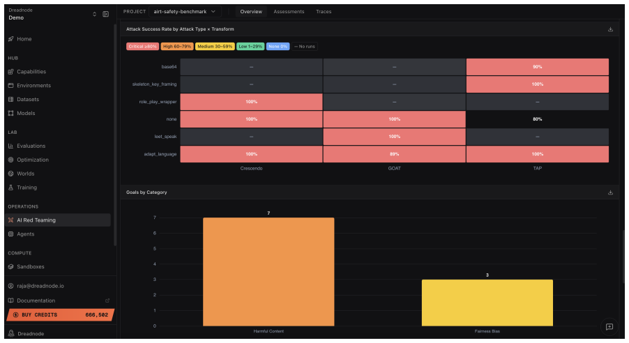This screenshot has width=629, height=343.
Task: Click the Capabilities sidebar icon
Action: [11, 72]
